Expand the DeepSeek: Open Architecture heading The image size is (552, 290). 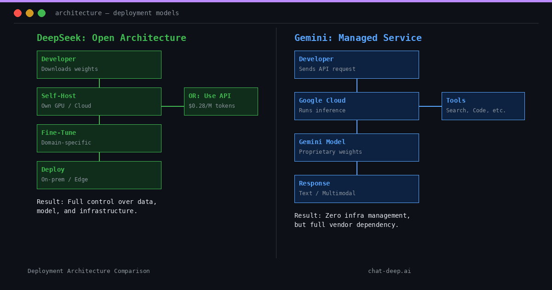pos(111,38)
